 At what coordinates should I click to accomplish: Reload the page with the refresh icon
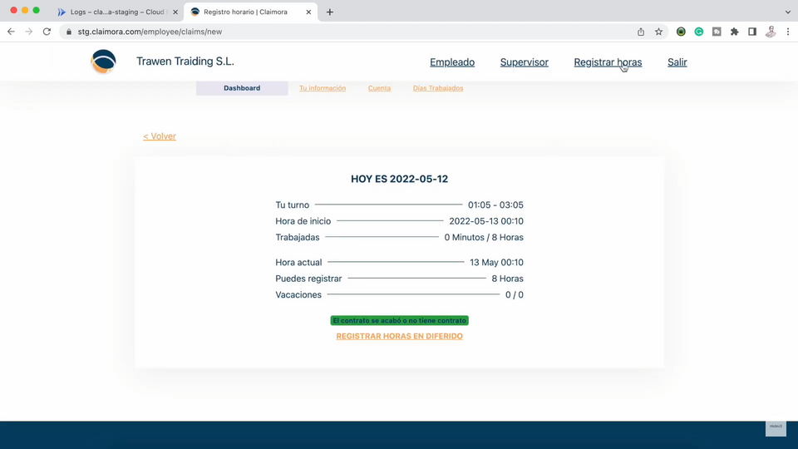pyautogui.click(x=47, y=32)
